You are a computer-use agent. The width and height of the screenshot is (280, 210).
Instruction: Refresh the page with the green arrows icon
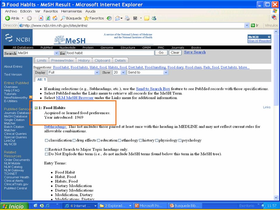click(x=48, y=18)
